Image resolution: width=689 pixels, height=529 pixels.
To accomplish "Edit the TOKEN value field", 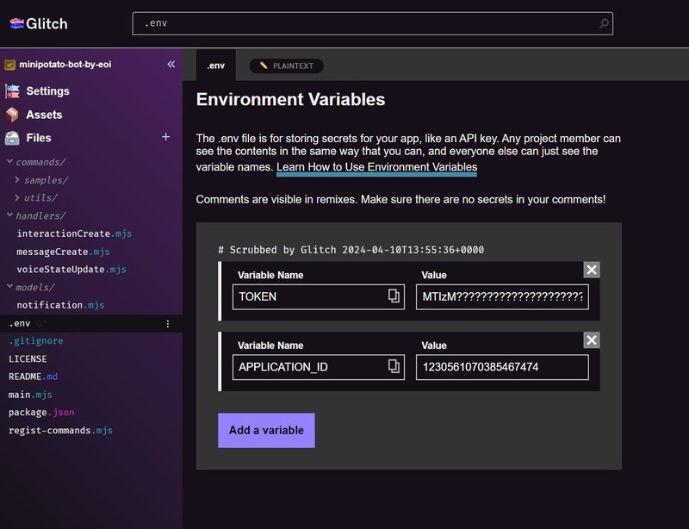I will 502,297.
